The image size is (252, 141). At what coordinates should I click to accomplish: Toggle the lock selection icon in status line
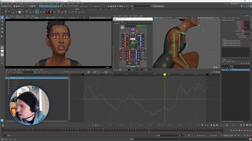click(x=59, y=6)
